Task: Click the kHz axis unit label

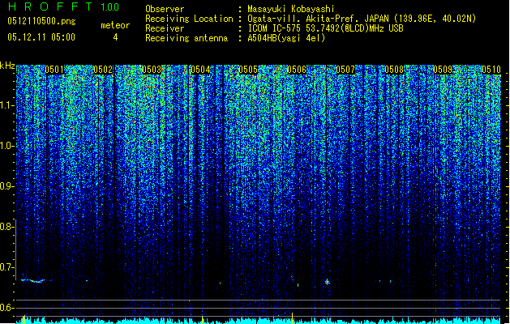Action: click(x=7, y=66)
